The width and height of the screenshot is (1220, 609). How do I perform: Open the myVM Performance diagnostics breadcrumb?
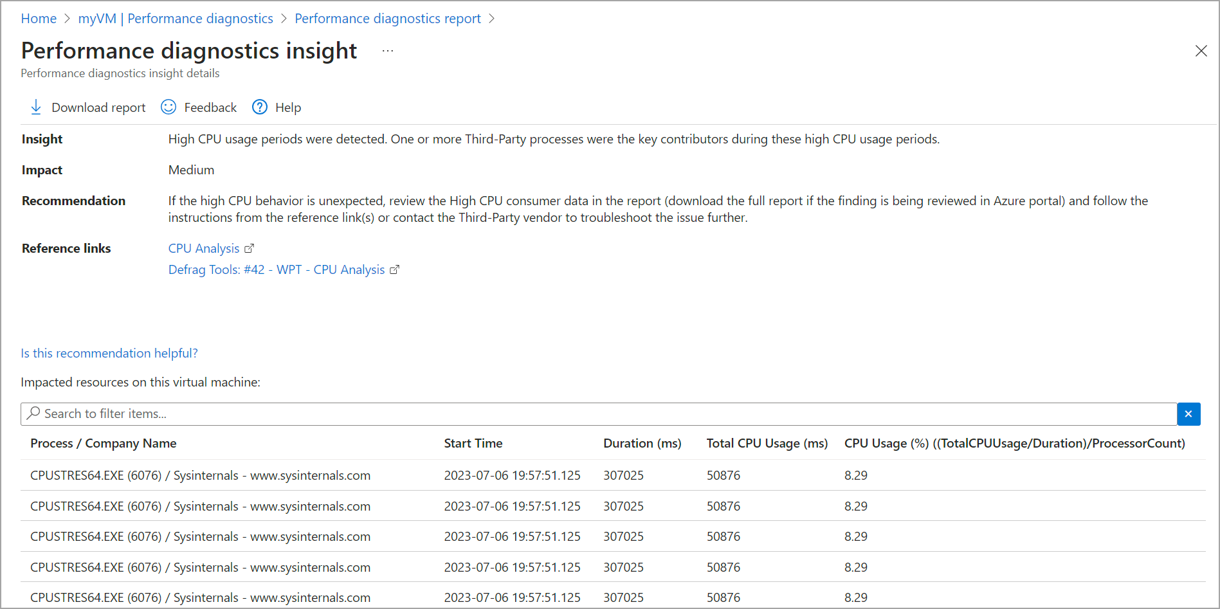[x=175, y=18]
